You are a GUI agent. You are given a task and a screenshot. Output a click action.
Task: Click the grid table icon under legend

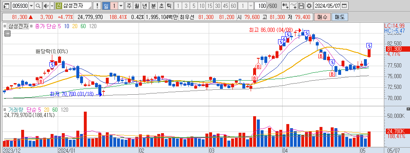7,33
